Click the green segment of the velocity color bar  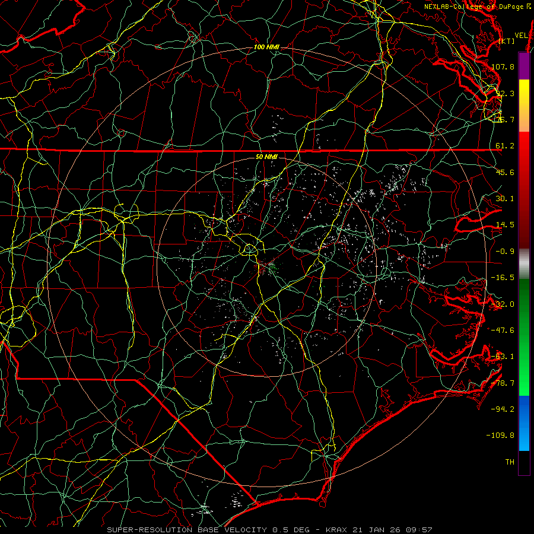pyautogui.click(x=524, y=337)
